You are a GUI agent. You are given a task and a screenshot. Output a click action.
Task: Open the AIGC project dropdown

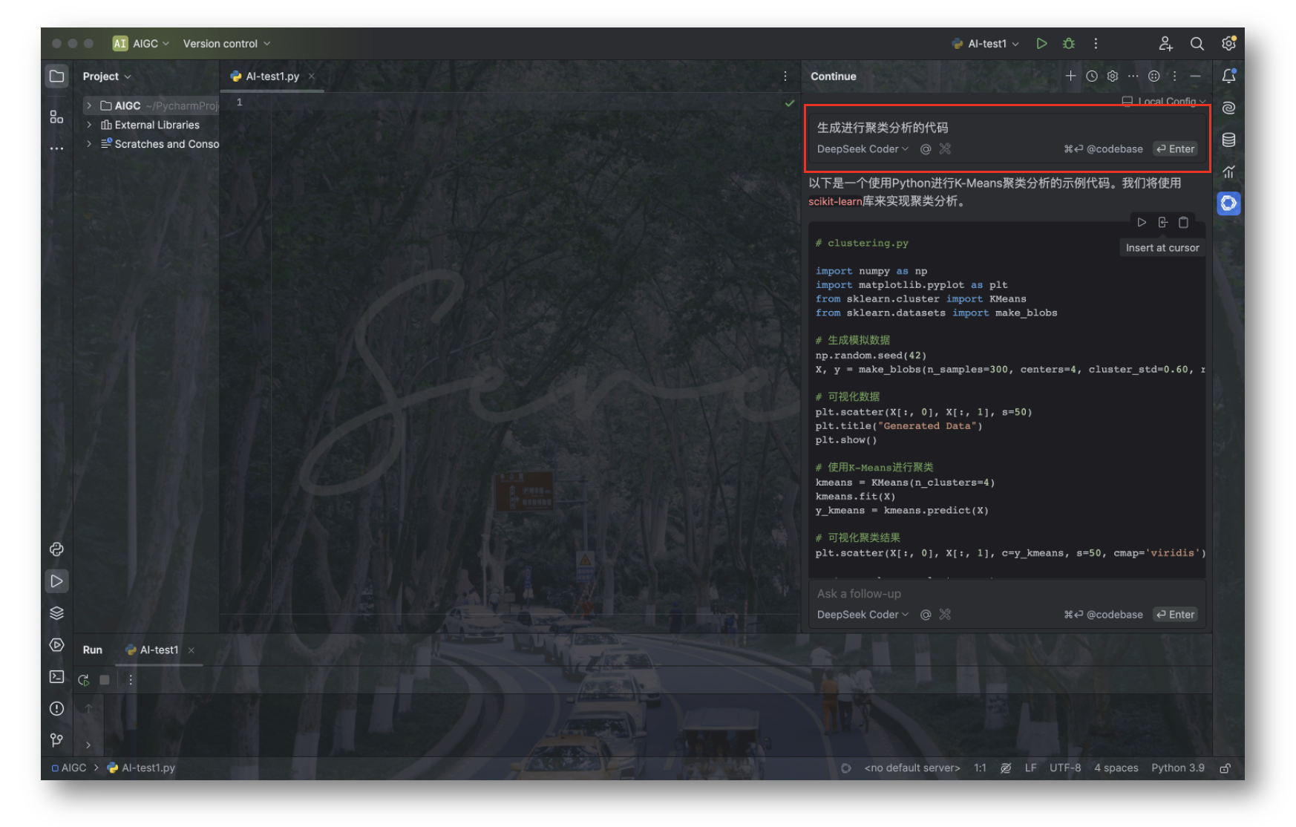click(x=141, y=44)
